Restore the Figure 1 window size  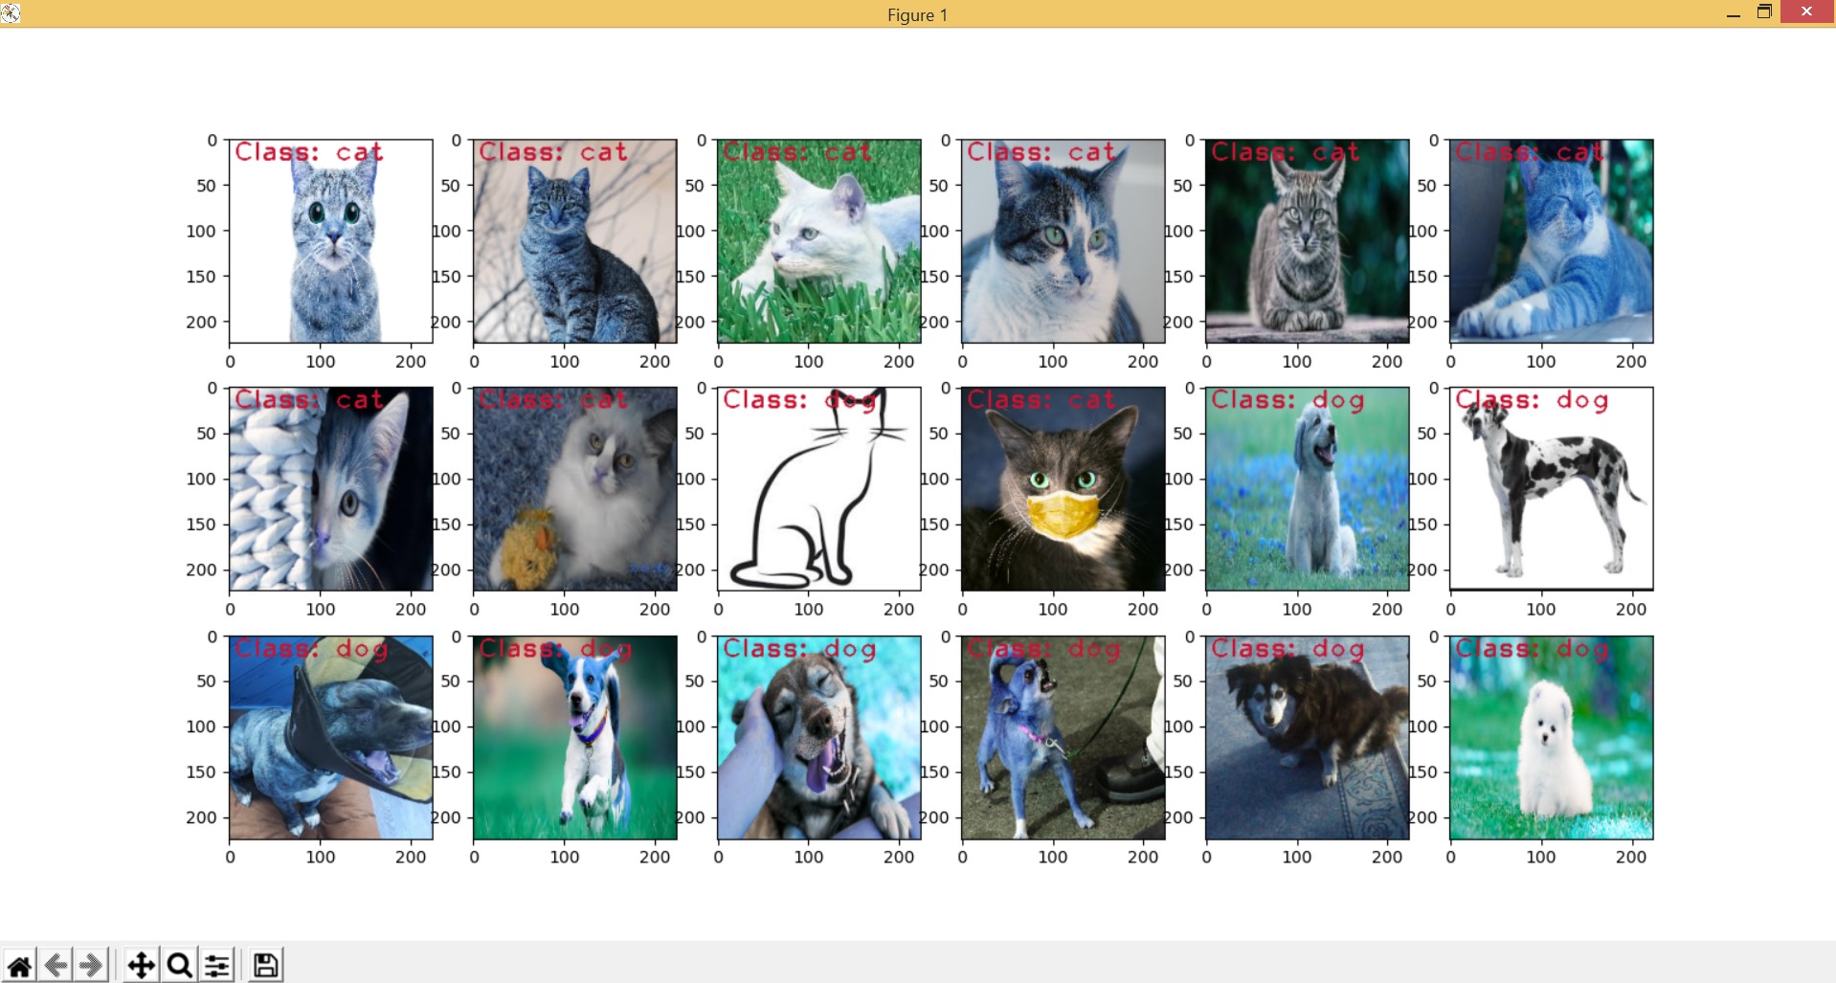pos(1763,12)
